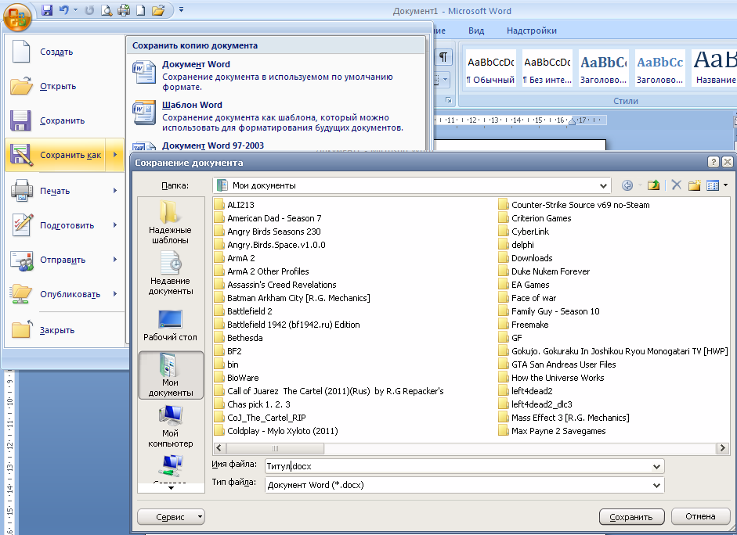Click the dialog Help question mark button
Image resolution: width=737 pixels, height=535 pixels.
[x=714, y=162]
